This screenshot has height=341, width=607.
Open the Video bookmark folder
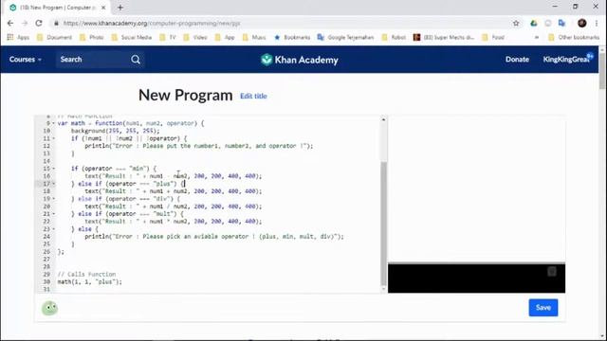point(195,37)
